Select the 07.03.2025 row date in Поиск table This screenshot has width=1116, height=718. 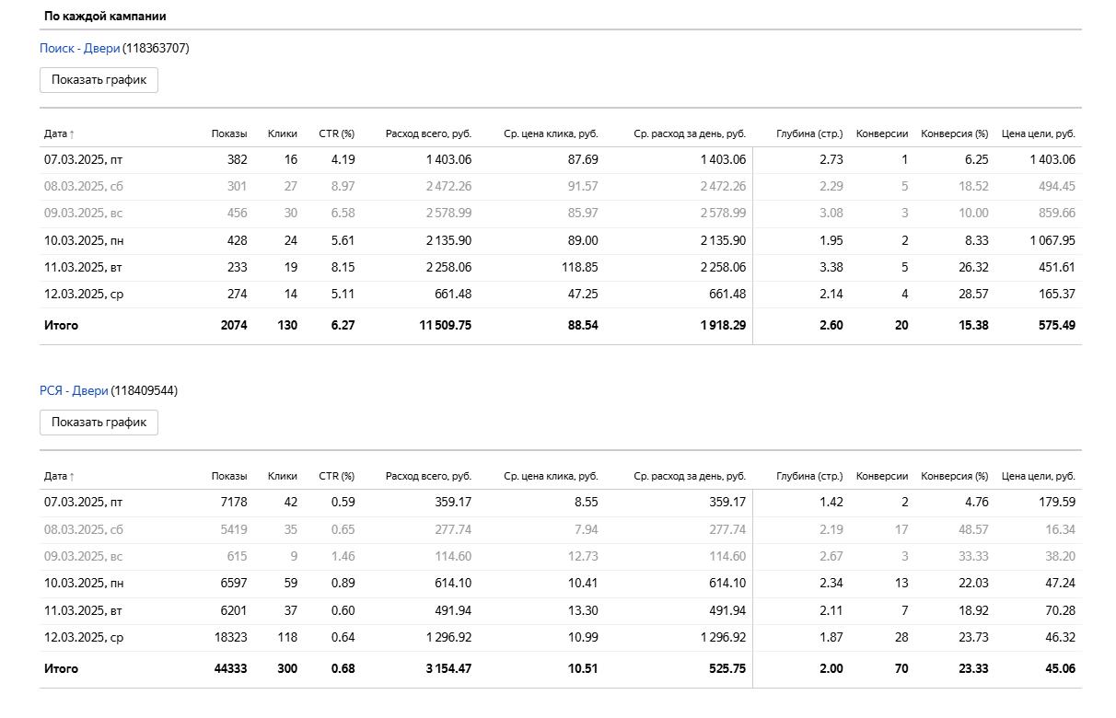(83, 160)
